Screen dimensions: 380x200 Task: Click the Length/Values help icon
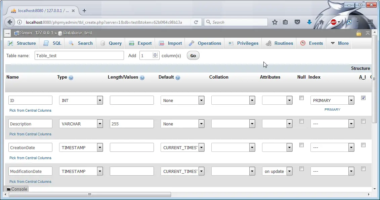tap(142, 78)
